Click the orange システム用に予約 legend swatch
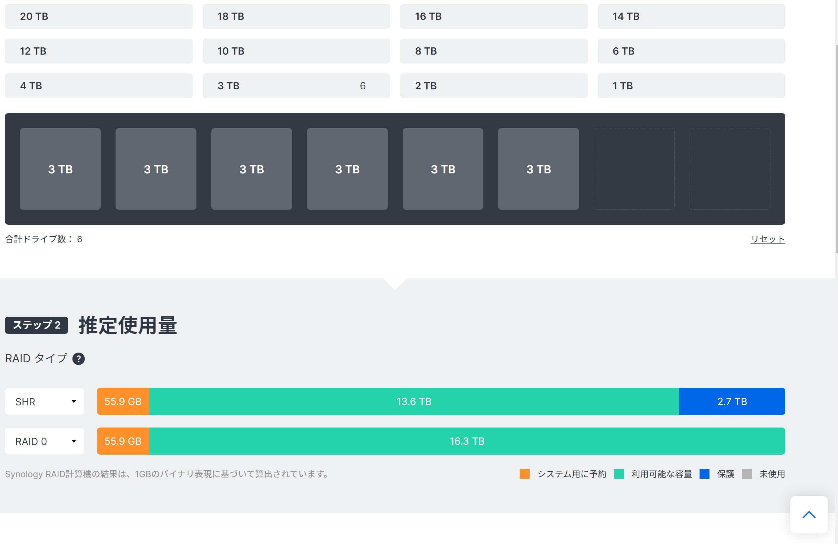This screenshot has height=544, width=838. 524,474
